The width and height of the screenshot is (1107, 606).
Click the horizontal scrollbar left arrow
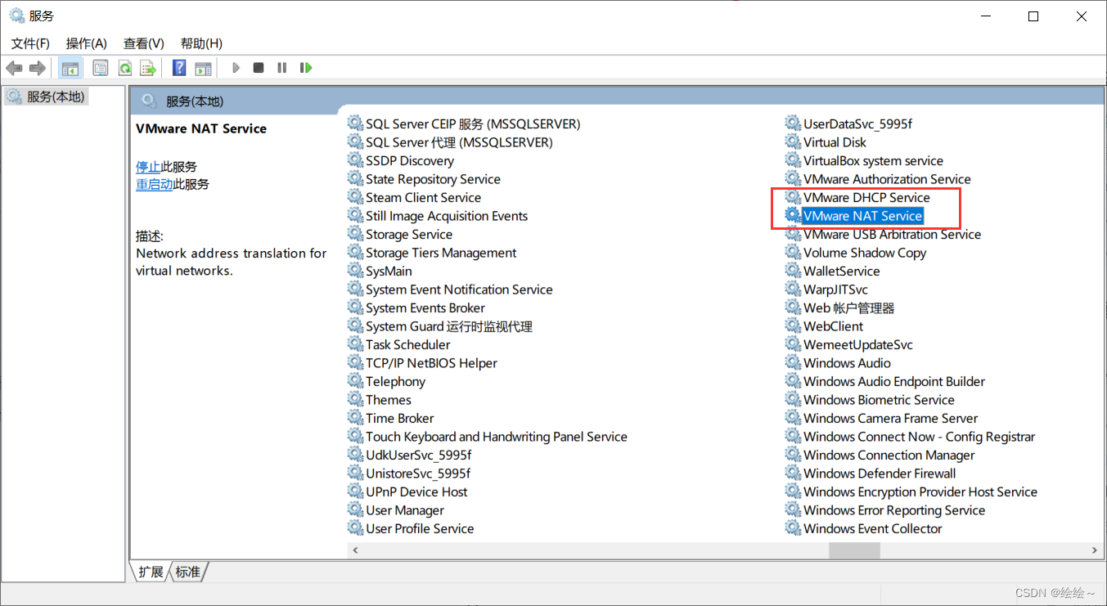point(354,550)
